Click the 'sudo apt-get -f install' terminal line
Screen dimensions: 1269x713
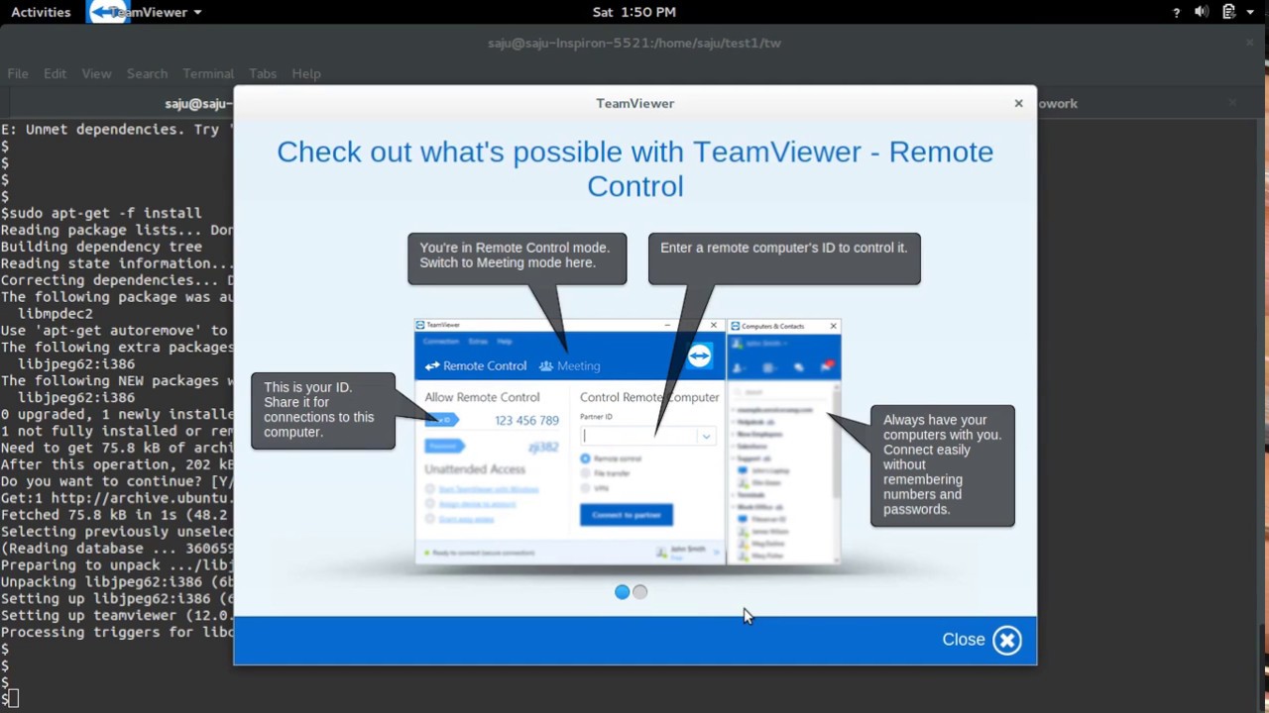[x=101, y=213]
